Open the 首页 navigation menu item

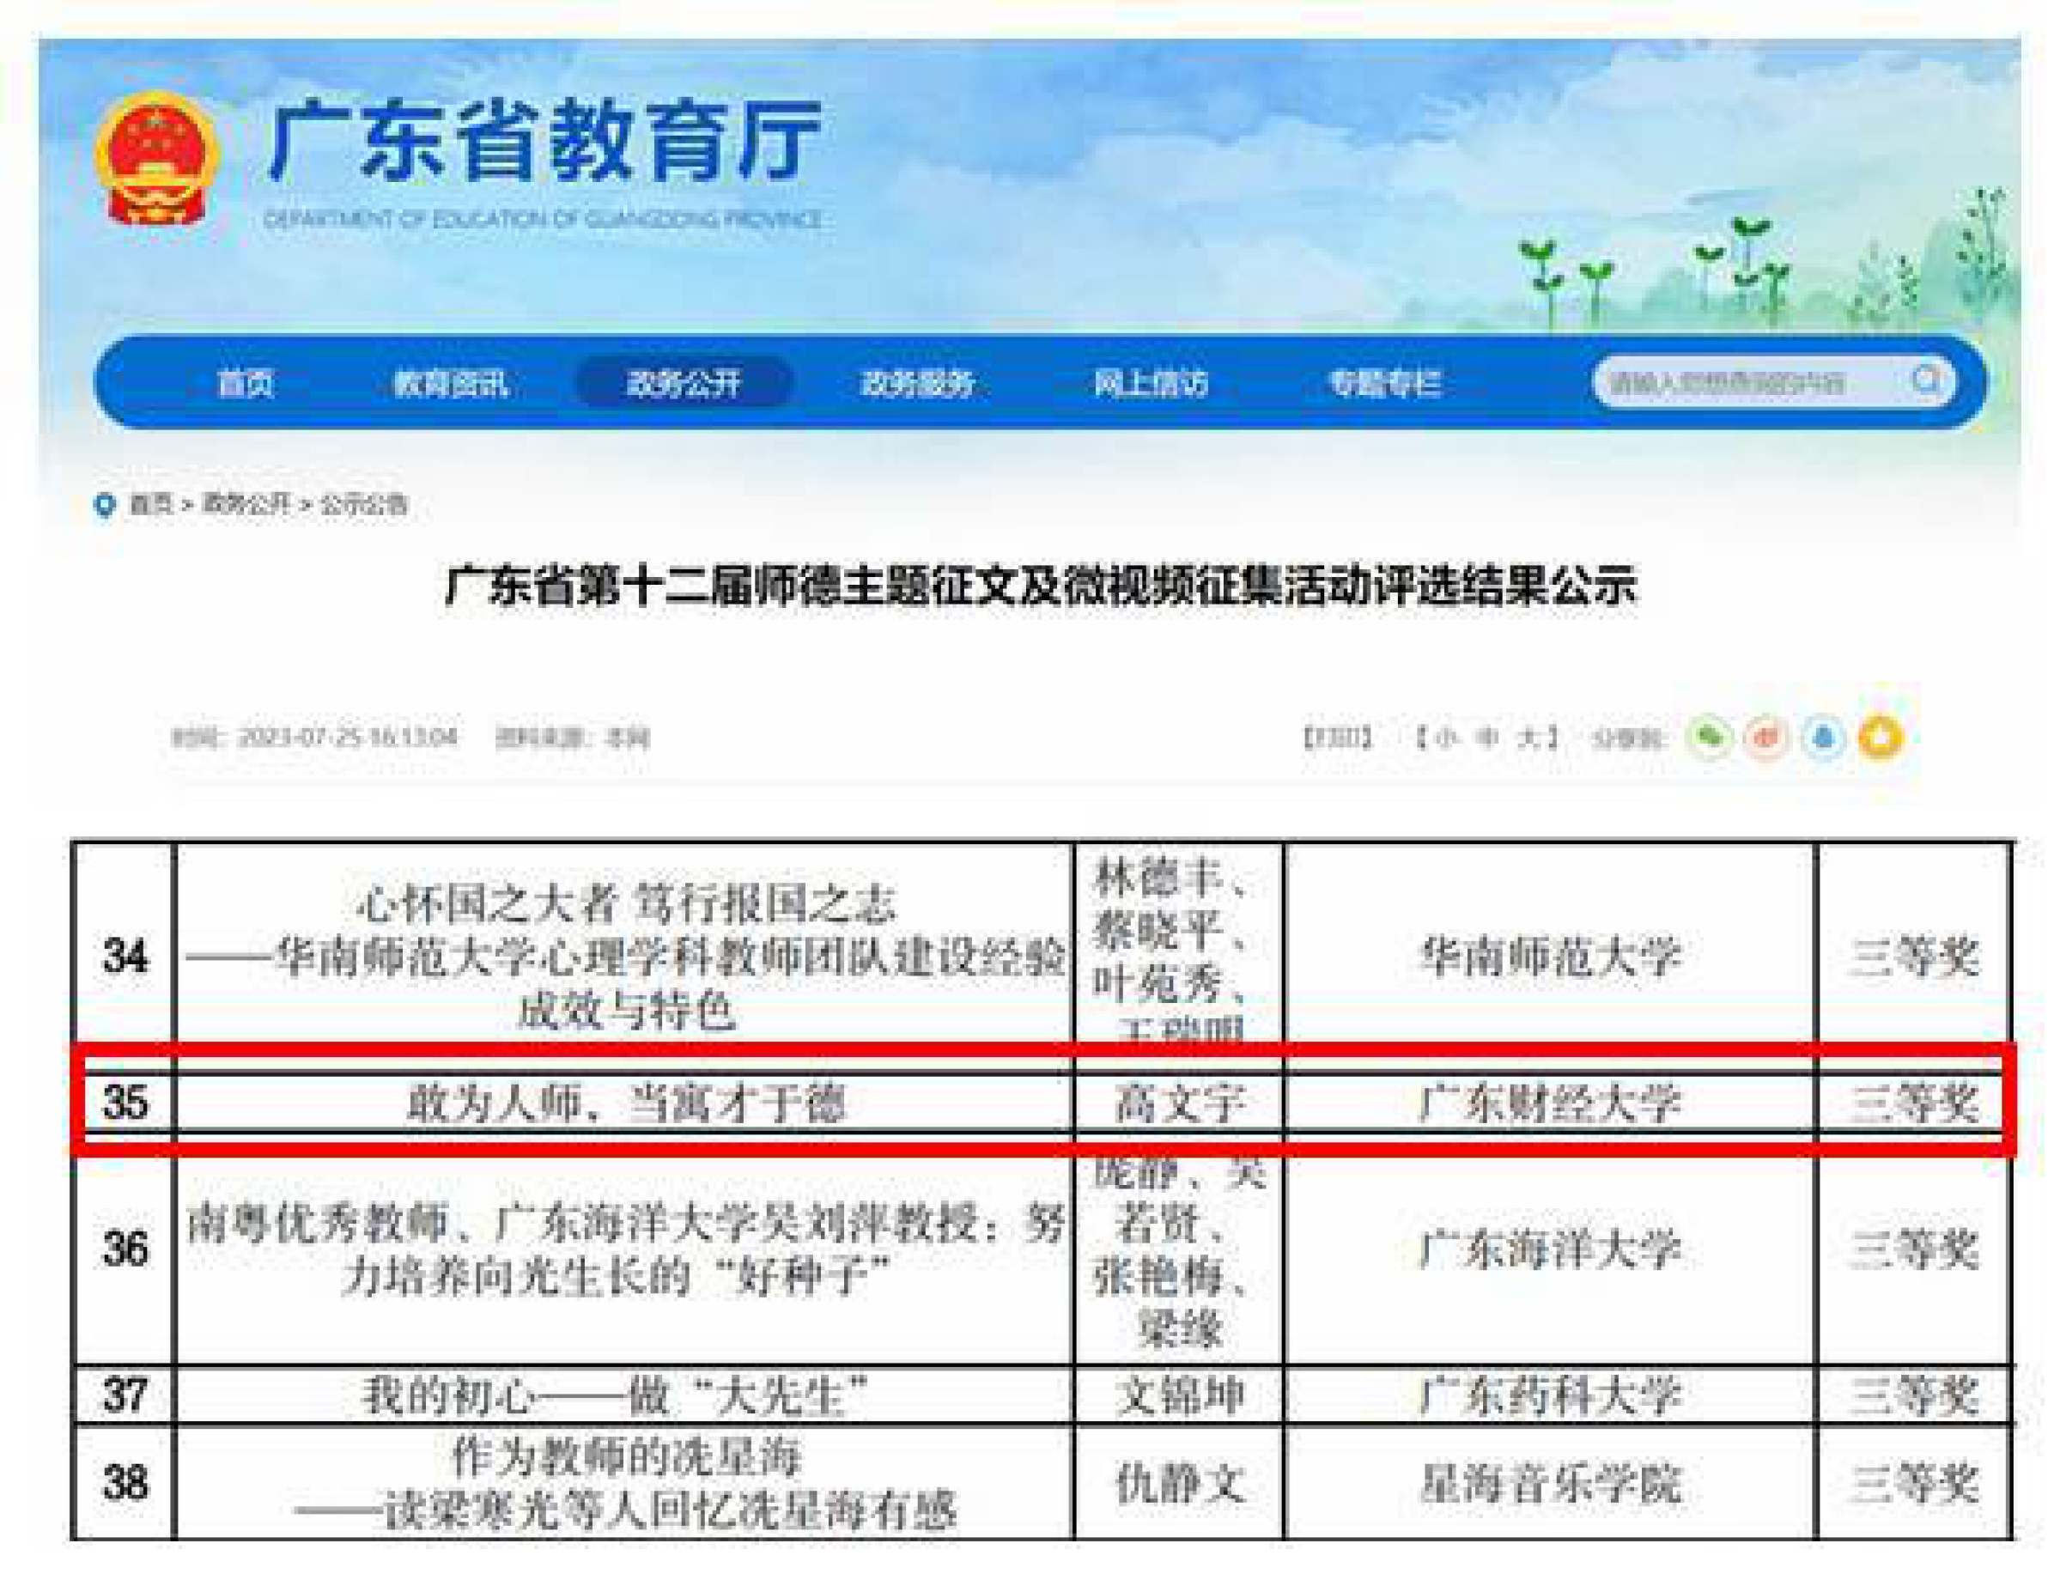[246, 383]
